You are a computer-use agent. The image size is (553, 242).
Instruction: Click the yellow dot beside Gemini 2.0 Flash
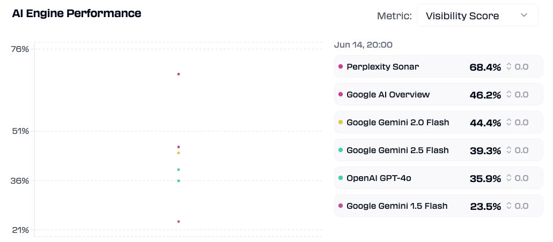(341, 122)
